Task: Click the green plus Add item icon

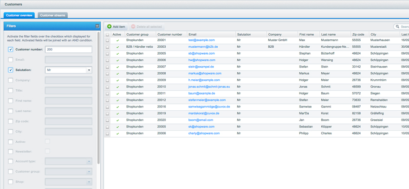Action: [110, 27]
